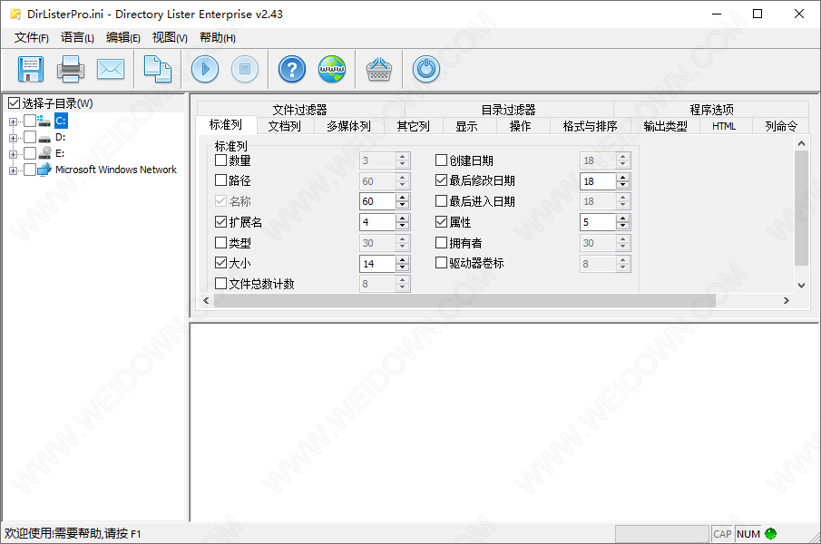The image size is (821, 544).
Task: Click the scroll-right arrow of options panel
Action: [786, 300]
